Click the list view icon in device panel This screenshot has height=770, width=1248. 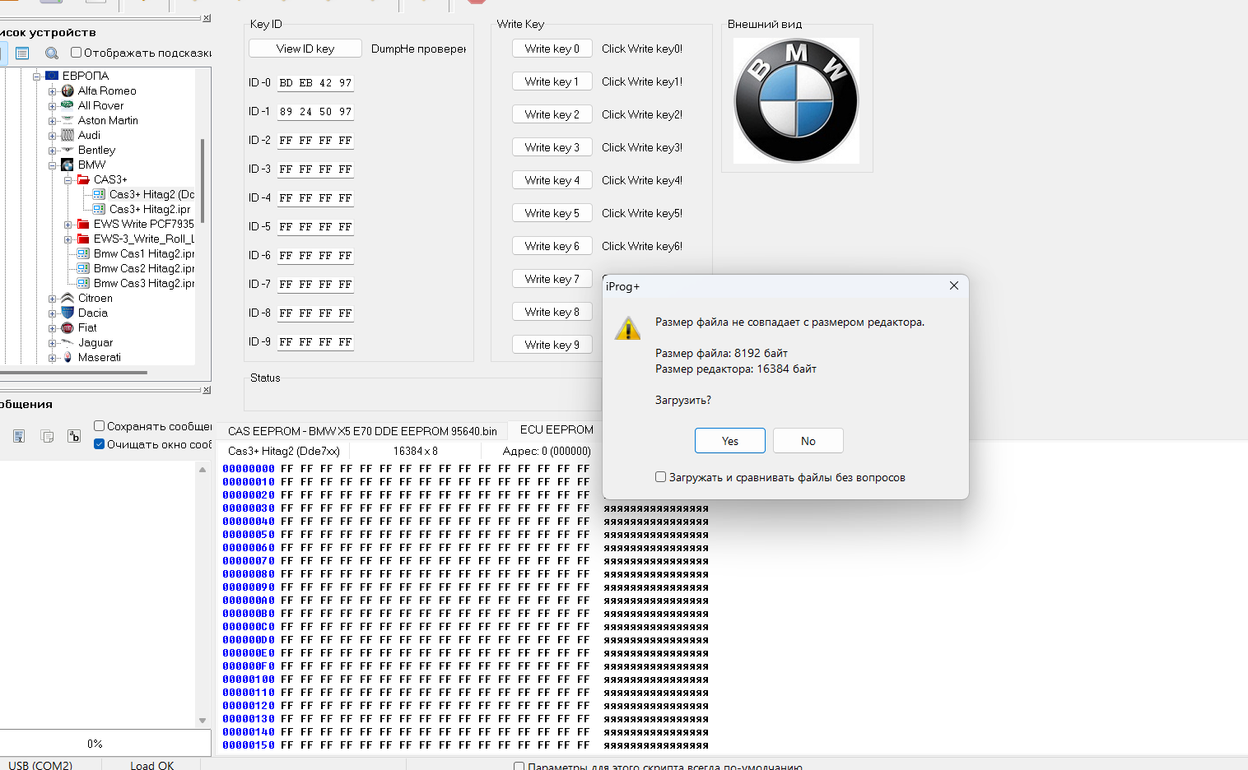click(22, 53)
